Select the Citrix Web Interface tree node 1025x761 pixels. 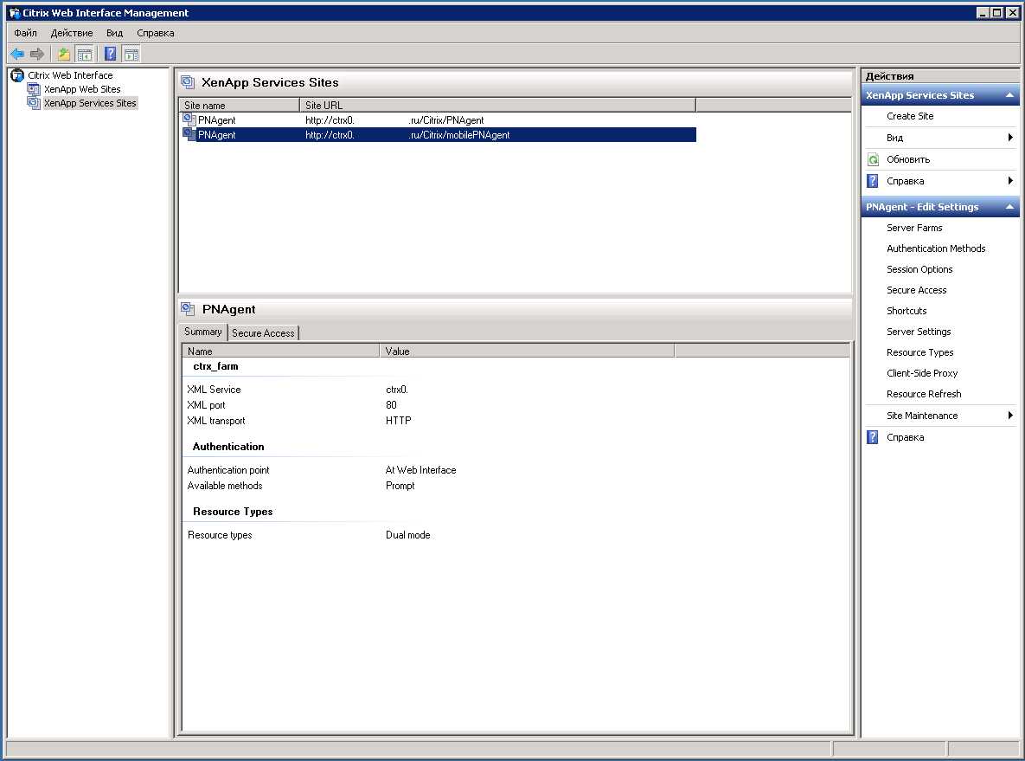pos(70,75)
